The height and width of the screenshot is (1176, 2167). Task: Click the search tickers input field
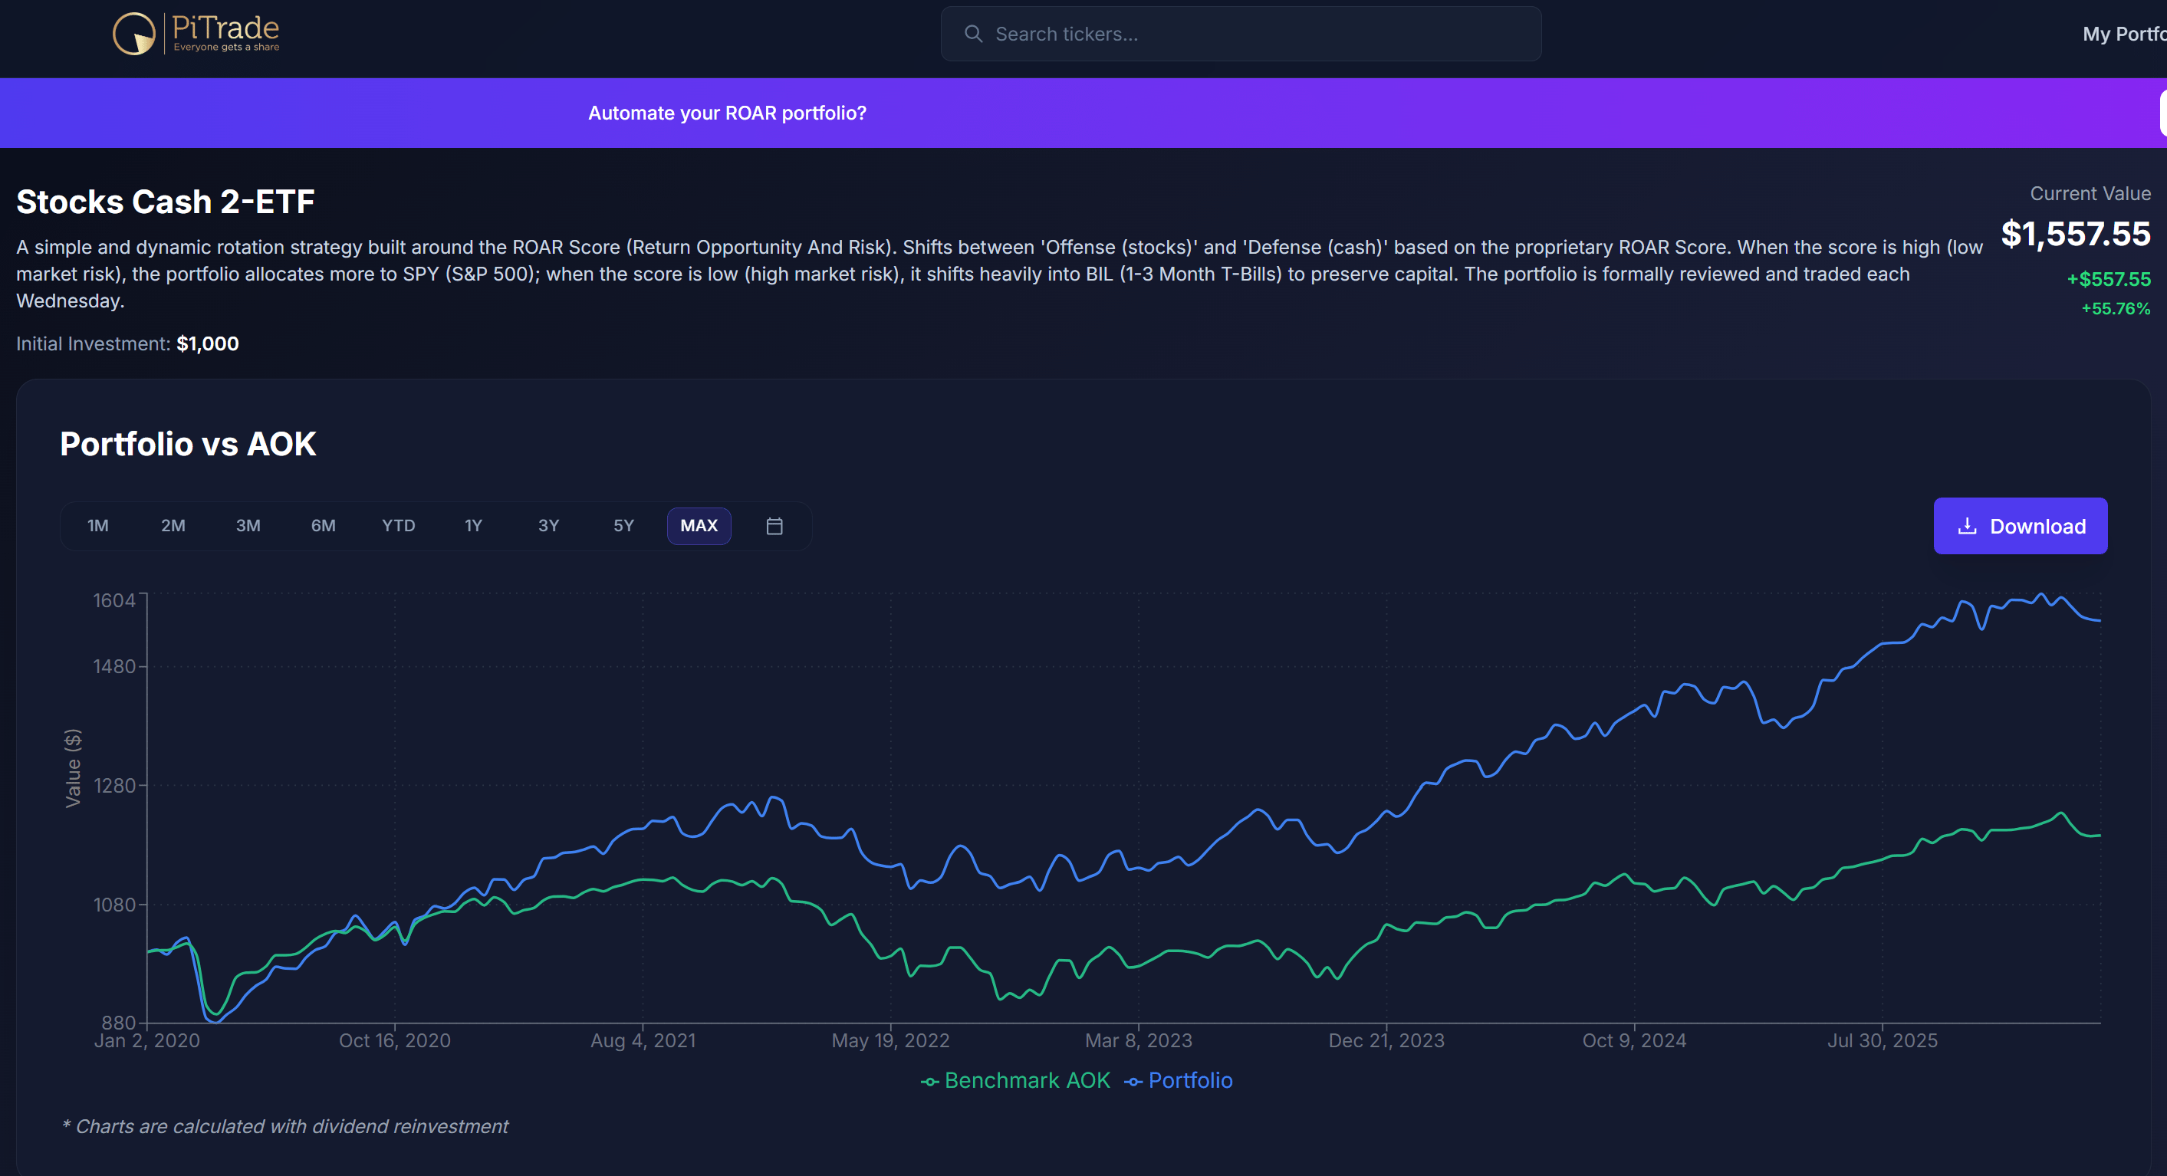click(x=1241, y=34)
